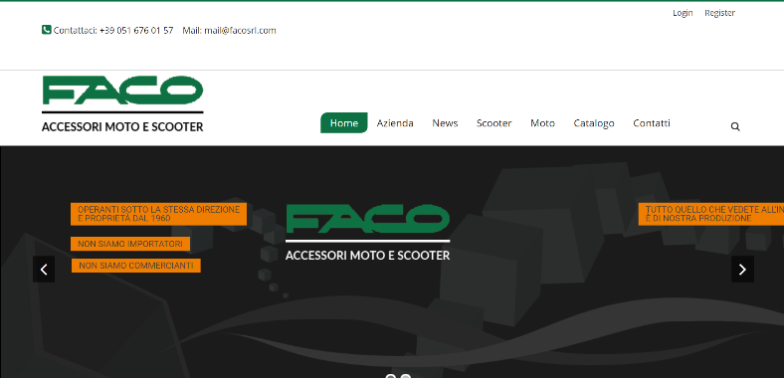
Task: Click the mail@facosrl.com email text
Action: [x=240, y=30]
